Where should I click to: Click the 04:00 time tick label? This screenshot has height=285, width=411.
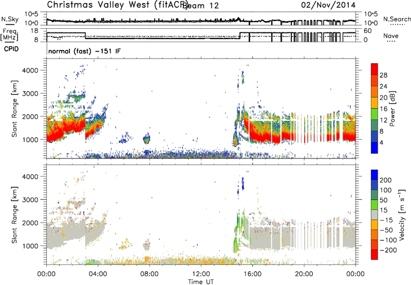click(98, 274)
